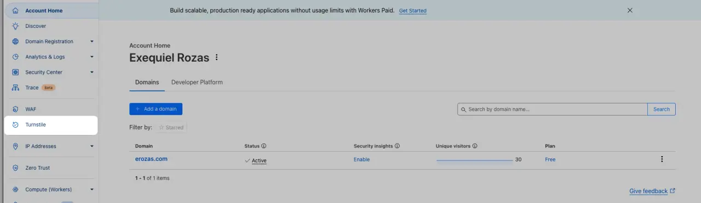This screenshot has height=203, width=701.
Task: Click the Account Home house icon
Action: (x=15, y=10)
